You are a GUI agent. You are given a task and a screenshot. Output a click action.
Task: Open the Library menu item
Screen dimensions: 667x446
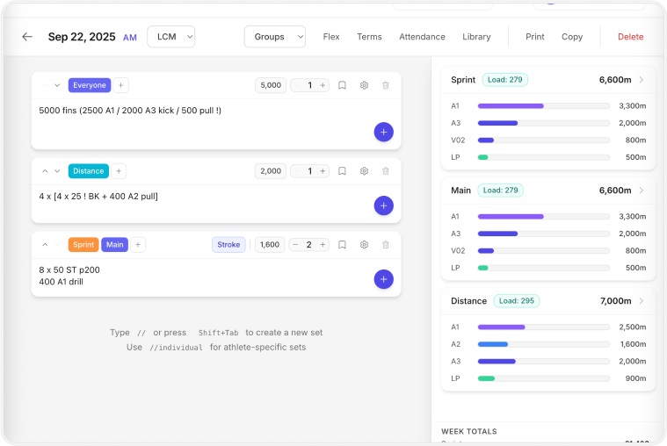pyautogui.click(x=476, y=37)
